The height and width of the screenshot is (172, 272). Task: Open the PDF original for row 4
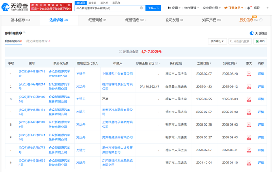pyautogui.click(x=249, y=112)
